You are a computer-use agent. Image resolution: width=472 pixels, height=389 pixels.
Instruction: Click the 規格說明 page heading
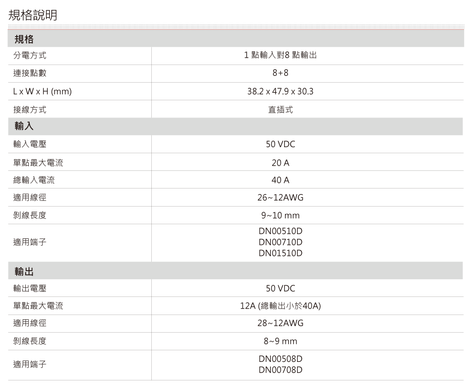[33, 15]
